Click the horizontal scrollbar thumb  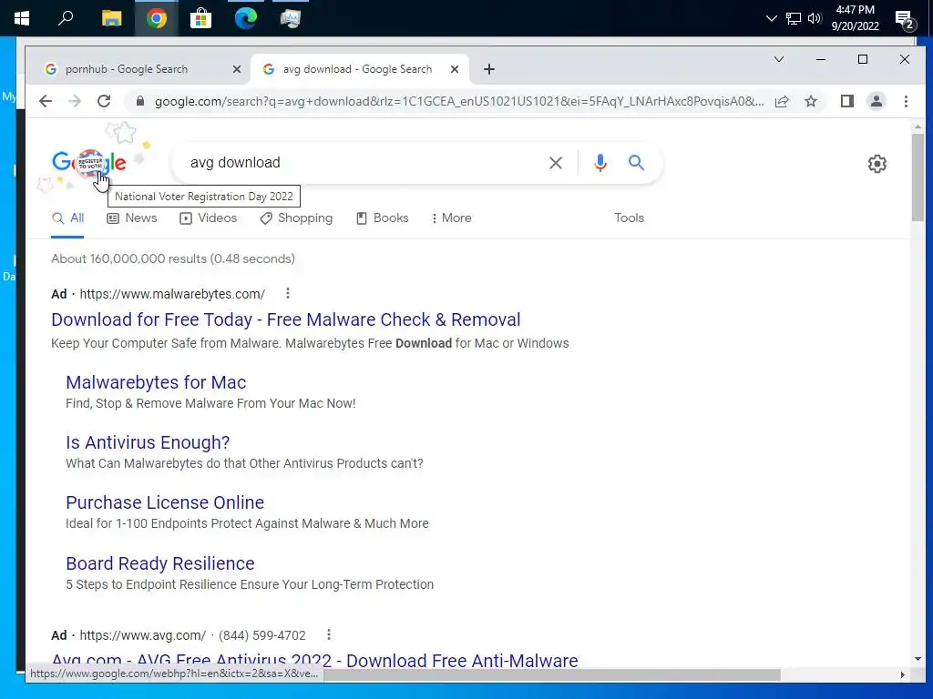point(551,674)
